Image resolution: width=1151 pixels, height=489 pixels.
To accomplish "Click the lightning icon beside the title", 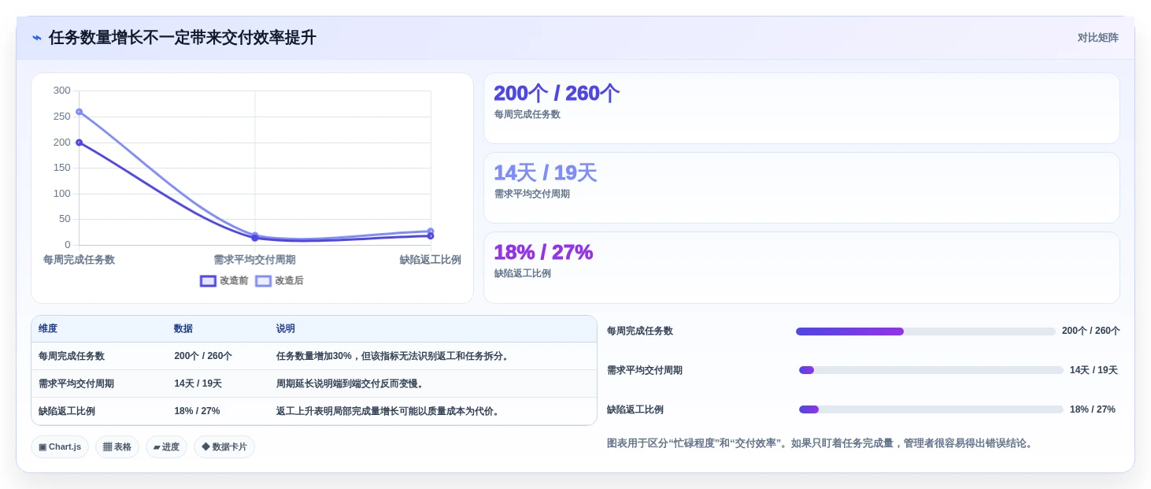I will coord(37,38).
